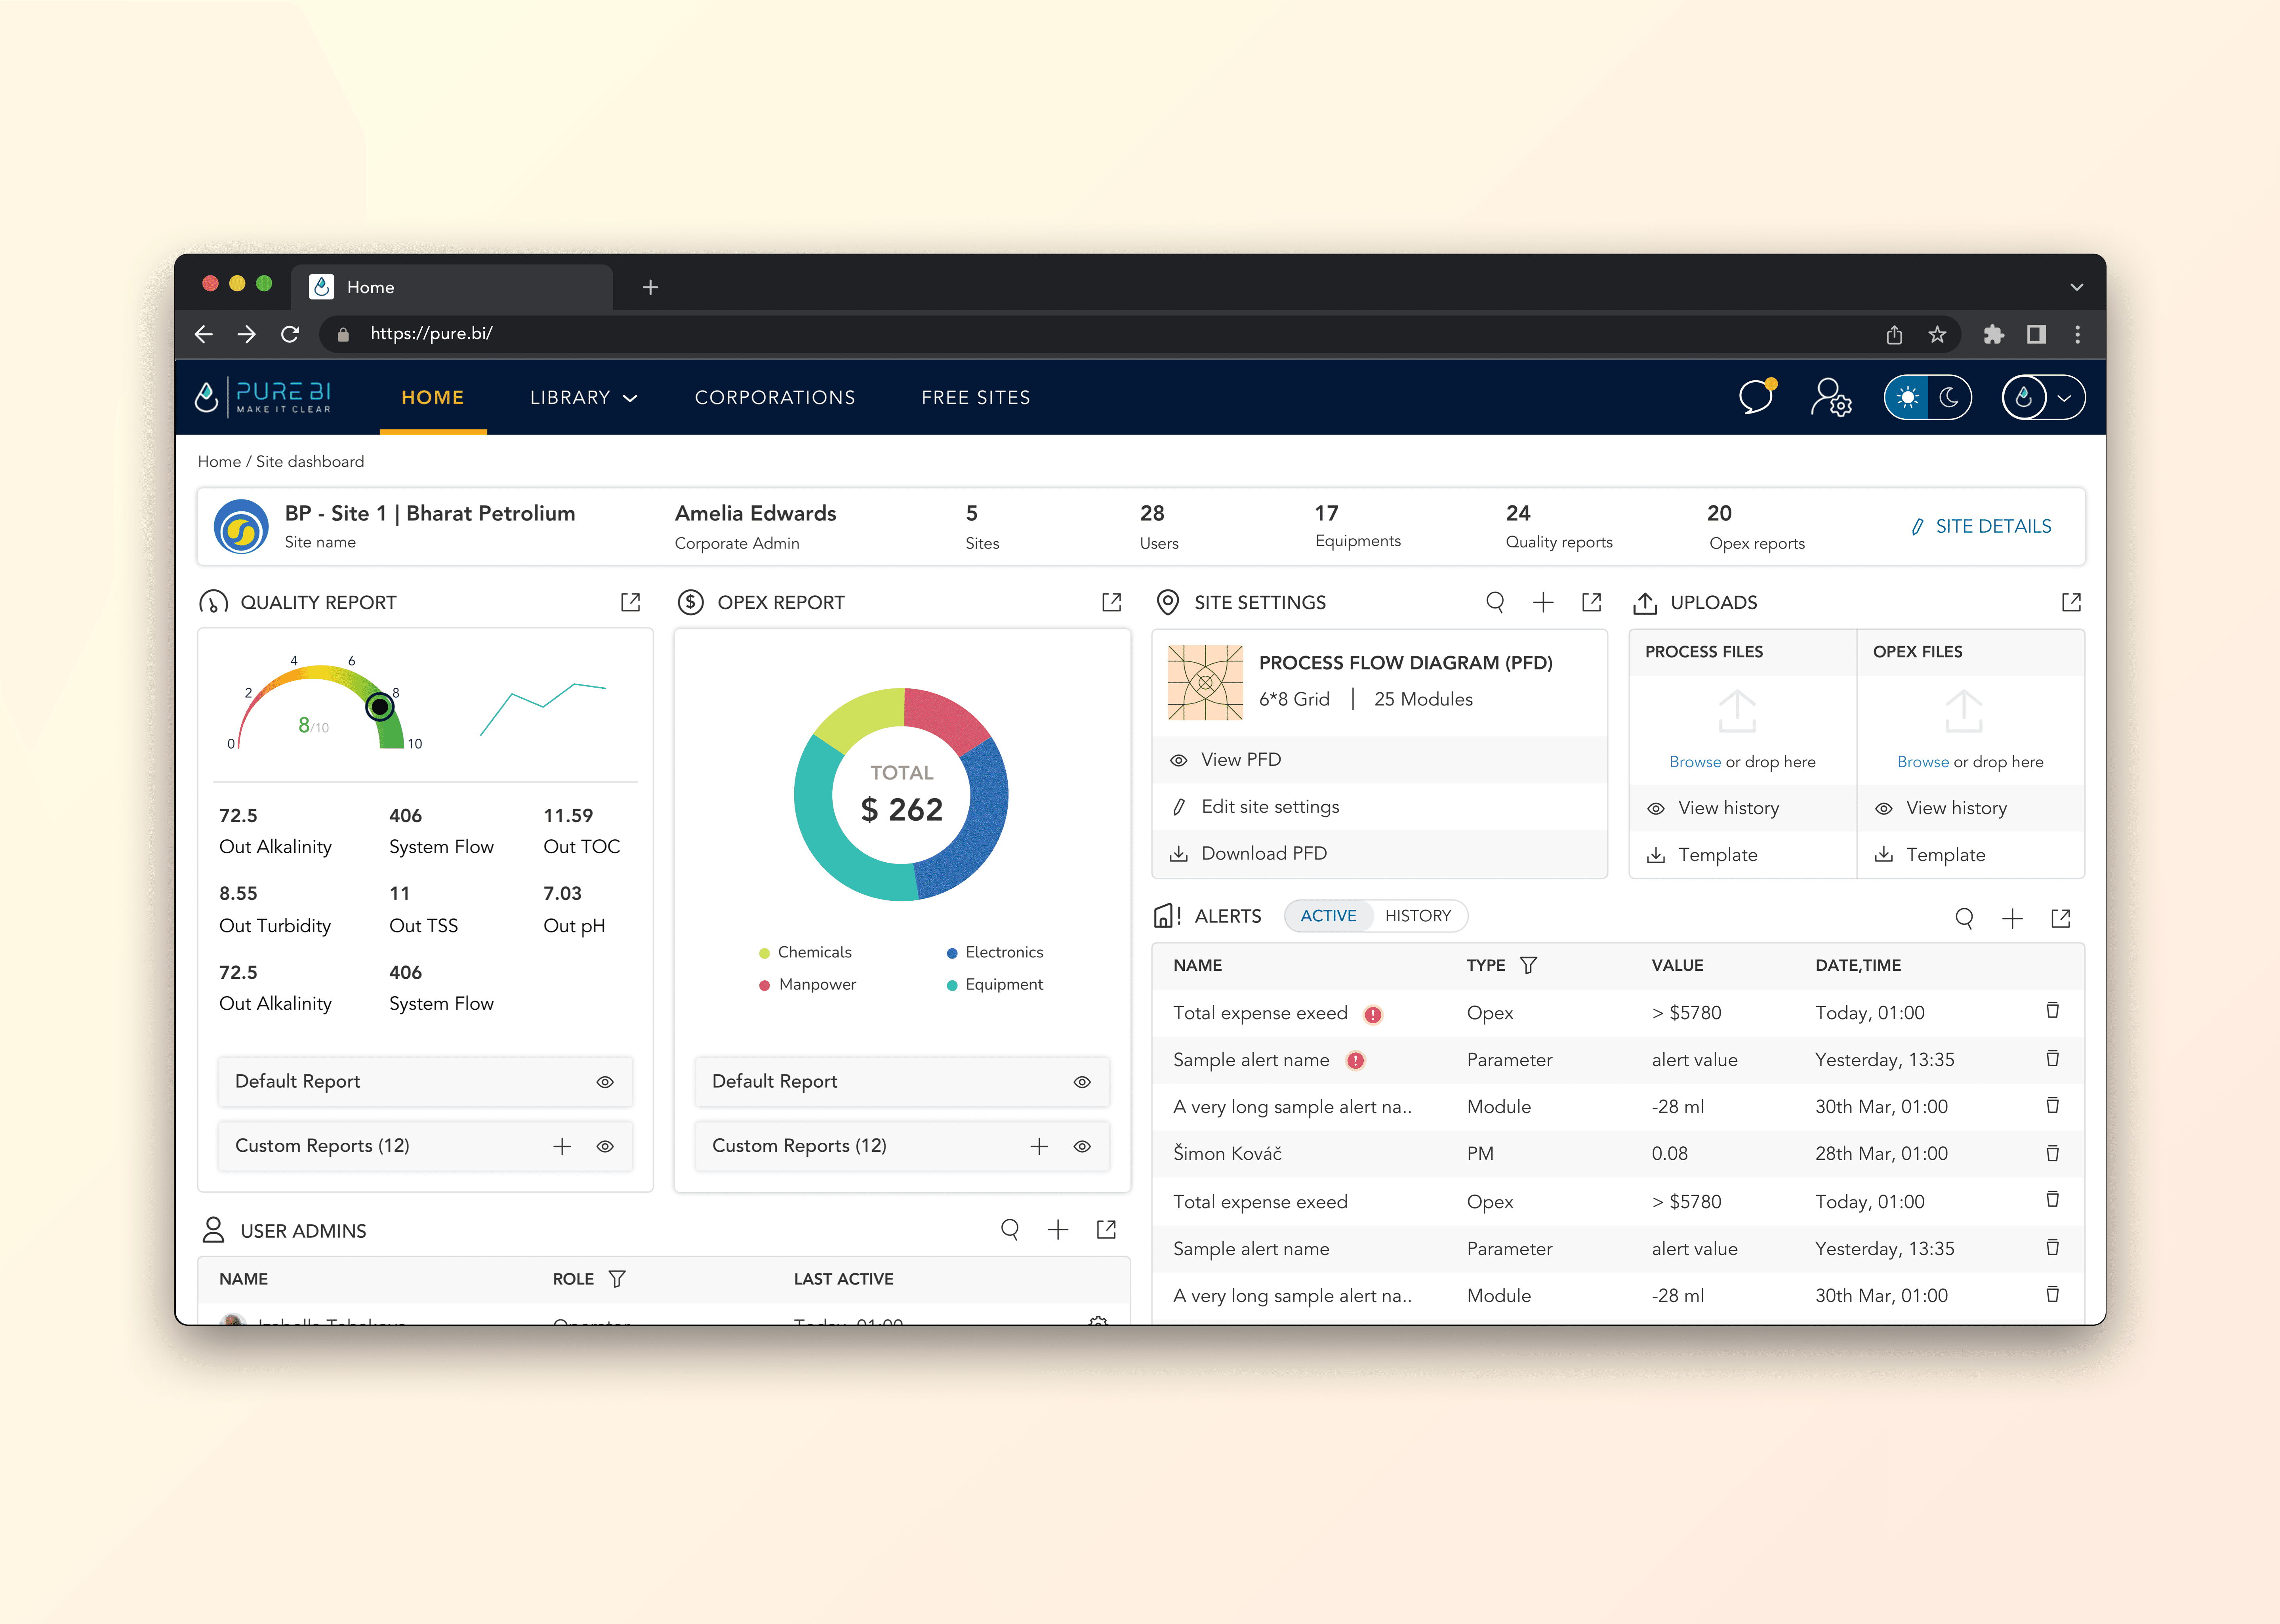
Task: Toggle visibility of Quality Custom Reports
Action: pyautogui.click(x=605, y=1146)
